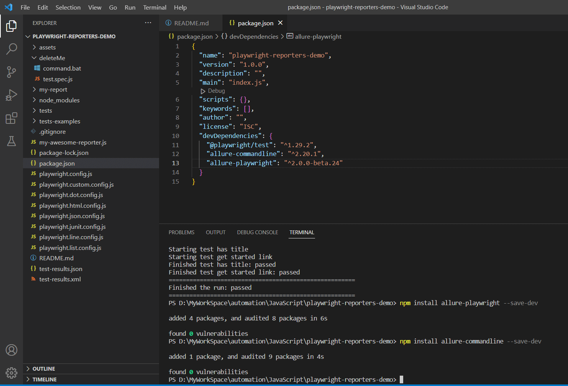Expand the node_modules folder
The height and width of the screenshot is (386, 568).
(x=59, y=100)
